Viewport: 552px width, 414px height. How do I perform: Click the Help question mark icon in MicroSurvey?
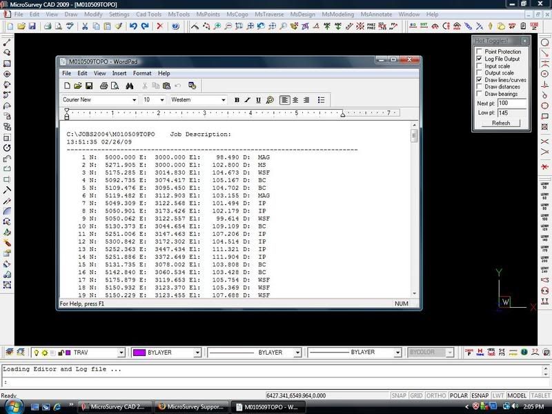coord(175,26)
